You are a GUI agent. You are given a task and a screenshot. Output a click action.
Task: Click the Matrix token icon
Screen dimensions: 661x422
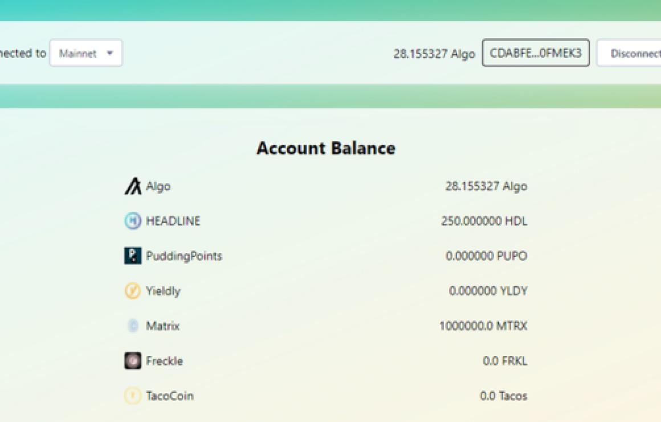[x=133, y=326]
